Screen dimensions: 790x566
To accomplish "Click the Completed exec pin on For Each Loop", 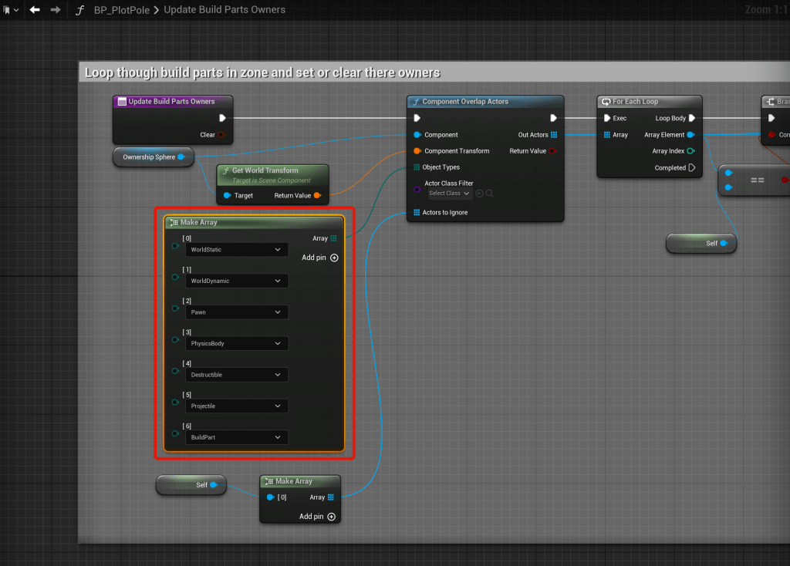I will click(x=691, y=167).
